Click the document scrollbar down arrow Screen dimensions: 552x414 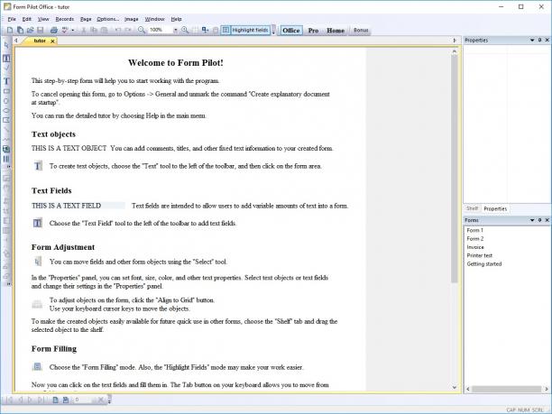pos(454,387)
